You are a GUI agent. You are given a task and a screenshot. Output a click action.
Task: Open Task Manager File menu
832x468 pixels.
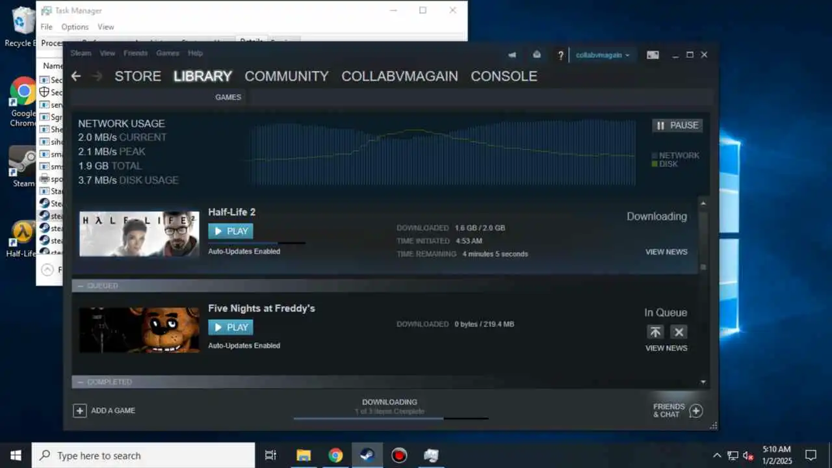(46, 27)
